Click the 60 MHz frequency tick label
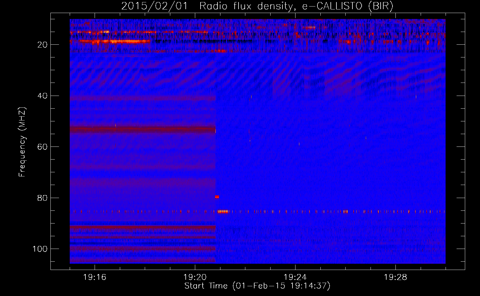The height and width of the screenshot is (296, 480). tap(43, 147)
